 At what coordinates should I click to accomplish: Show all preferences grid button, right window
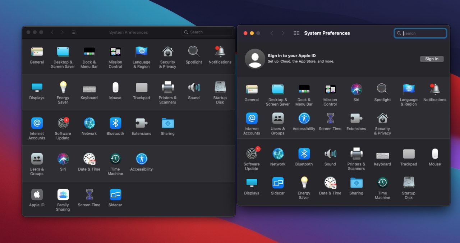[296, 33]
